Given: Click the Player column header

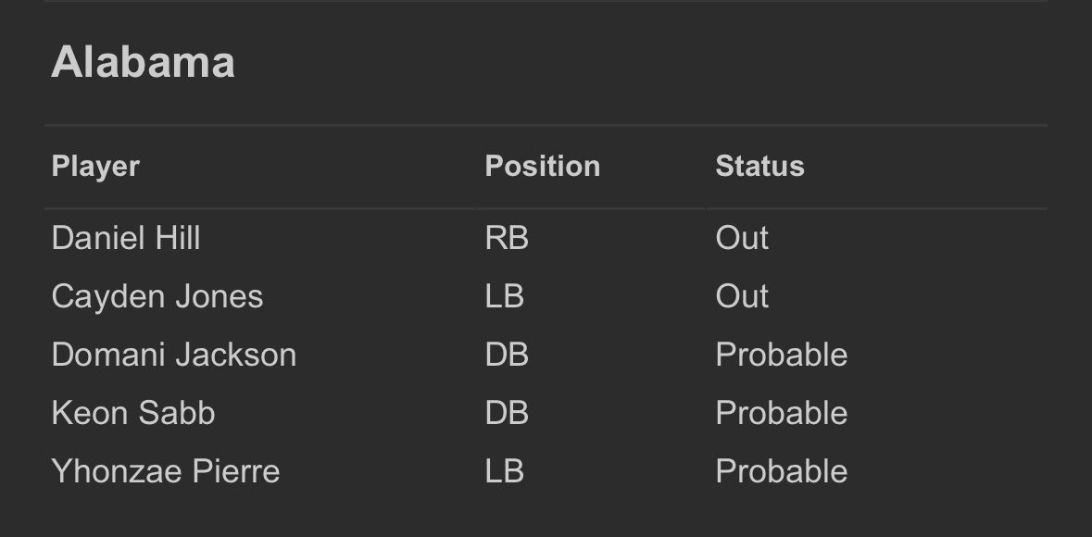Looking at the screenshot, I should click(95, 167).
